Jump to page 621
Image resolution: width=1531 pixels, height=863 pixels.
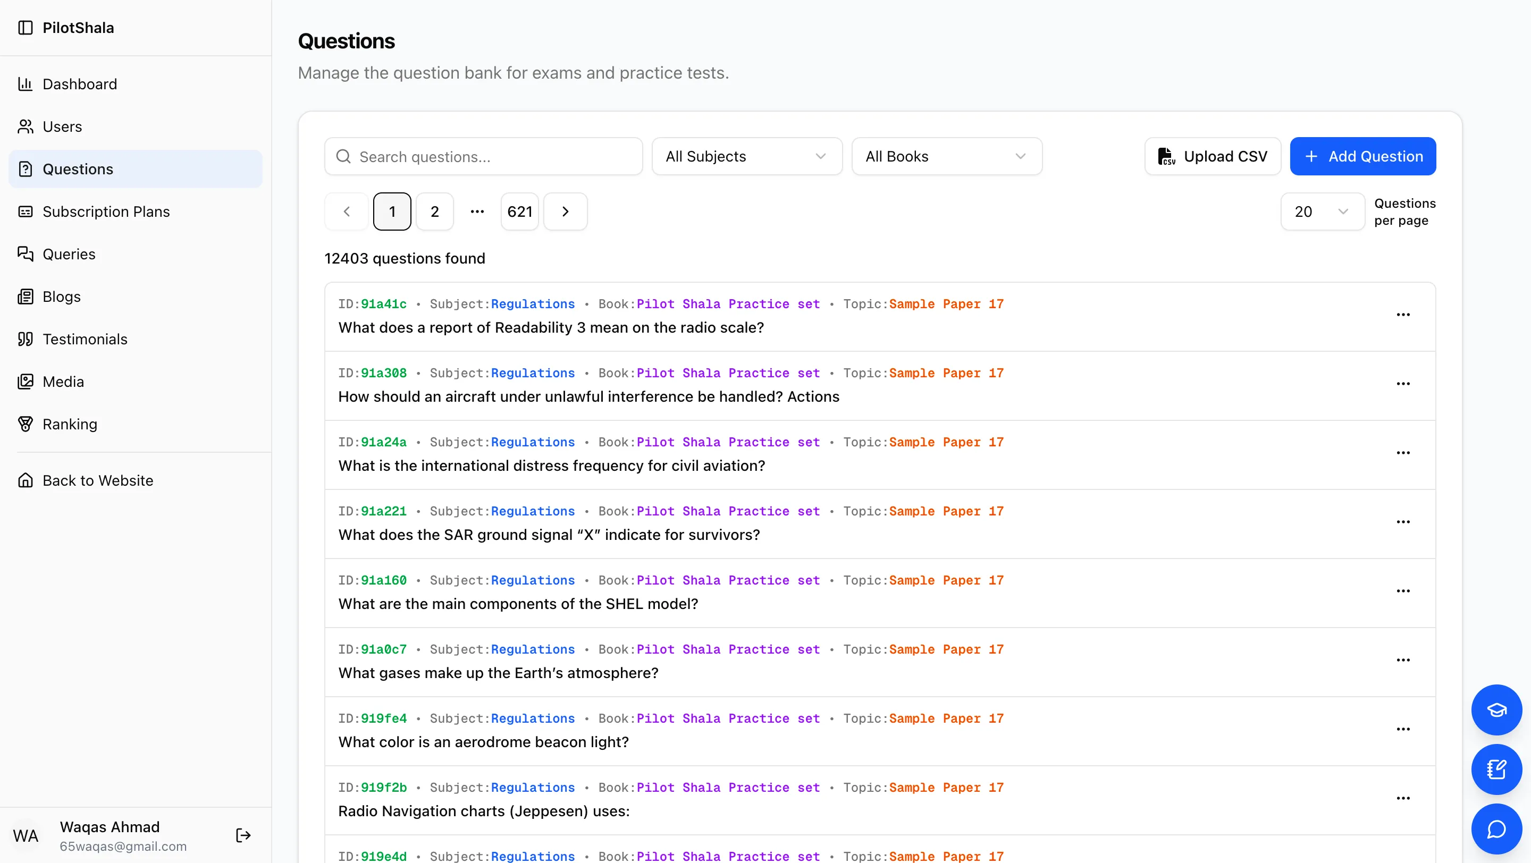point(519,211)
